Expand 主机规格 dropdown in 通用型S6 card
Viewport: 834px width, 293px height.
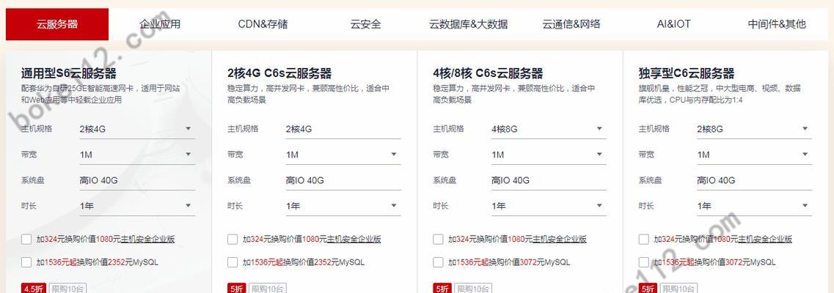point(137,129)
